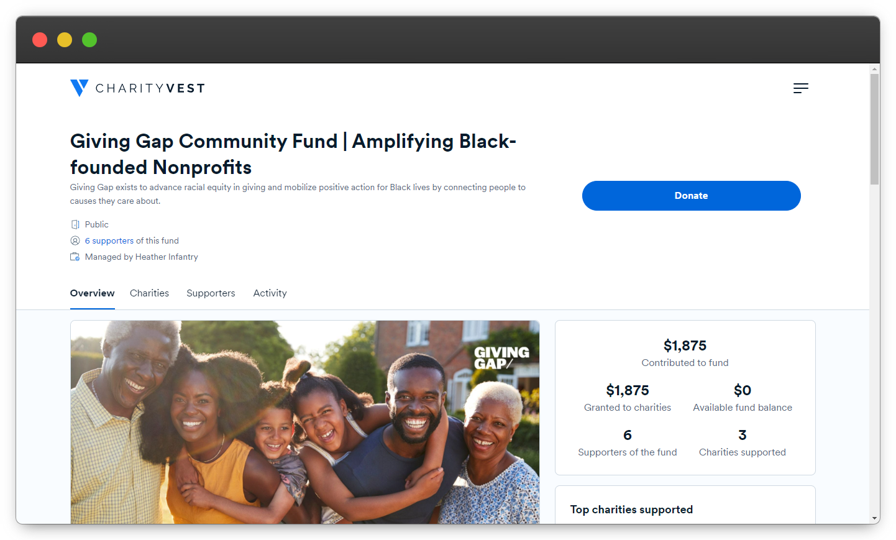Screen dimensions: 896x540
Task: Switch to the Charities tab
Action: (149, 293)
